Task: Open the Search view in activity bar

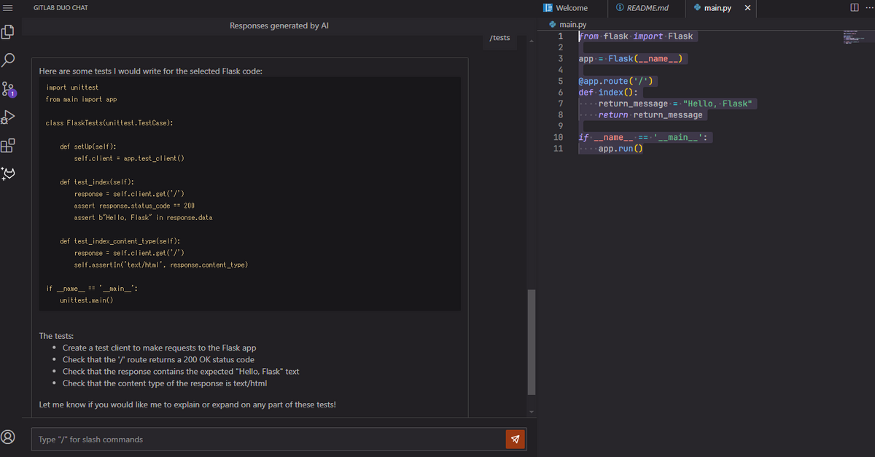Action: click(8, 60)
